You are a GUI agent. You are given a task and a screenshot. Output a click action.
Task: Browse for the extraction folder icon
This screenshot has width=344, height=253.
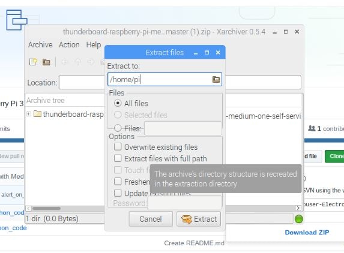[x=216, y=79]
